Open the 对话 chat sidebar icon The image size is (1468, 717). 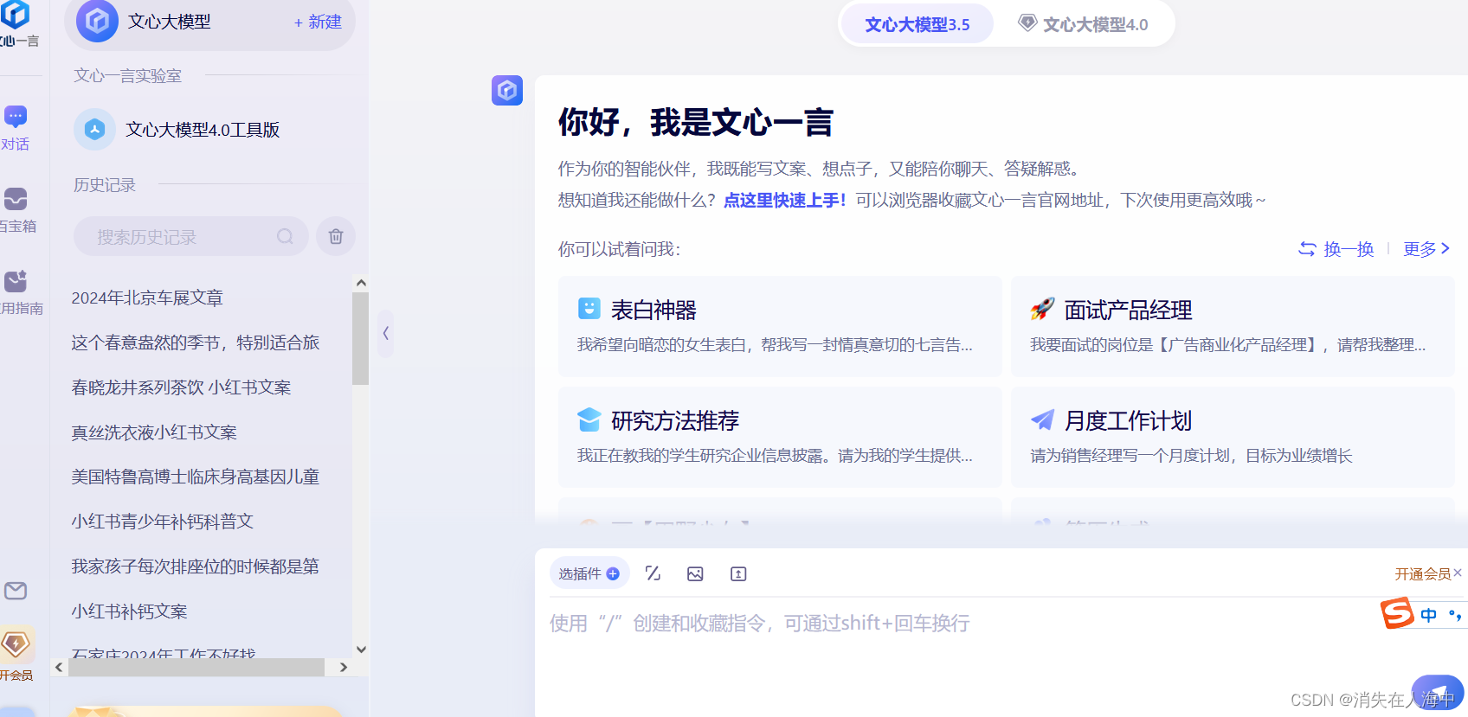(16, 116)
